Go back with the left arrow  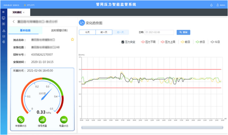(13, 22)
